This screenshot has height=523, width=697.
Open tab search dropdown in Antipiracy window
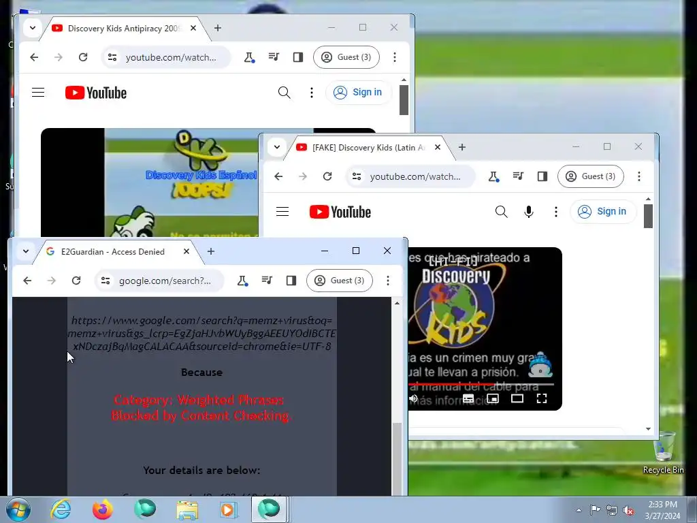pos(33,28)
